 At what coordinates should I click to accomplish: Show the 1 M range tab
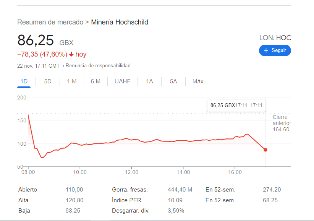tap(72, 81)
